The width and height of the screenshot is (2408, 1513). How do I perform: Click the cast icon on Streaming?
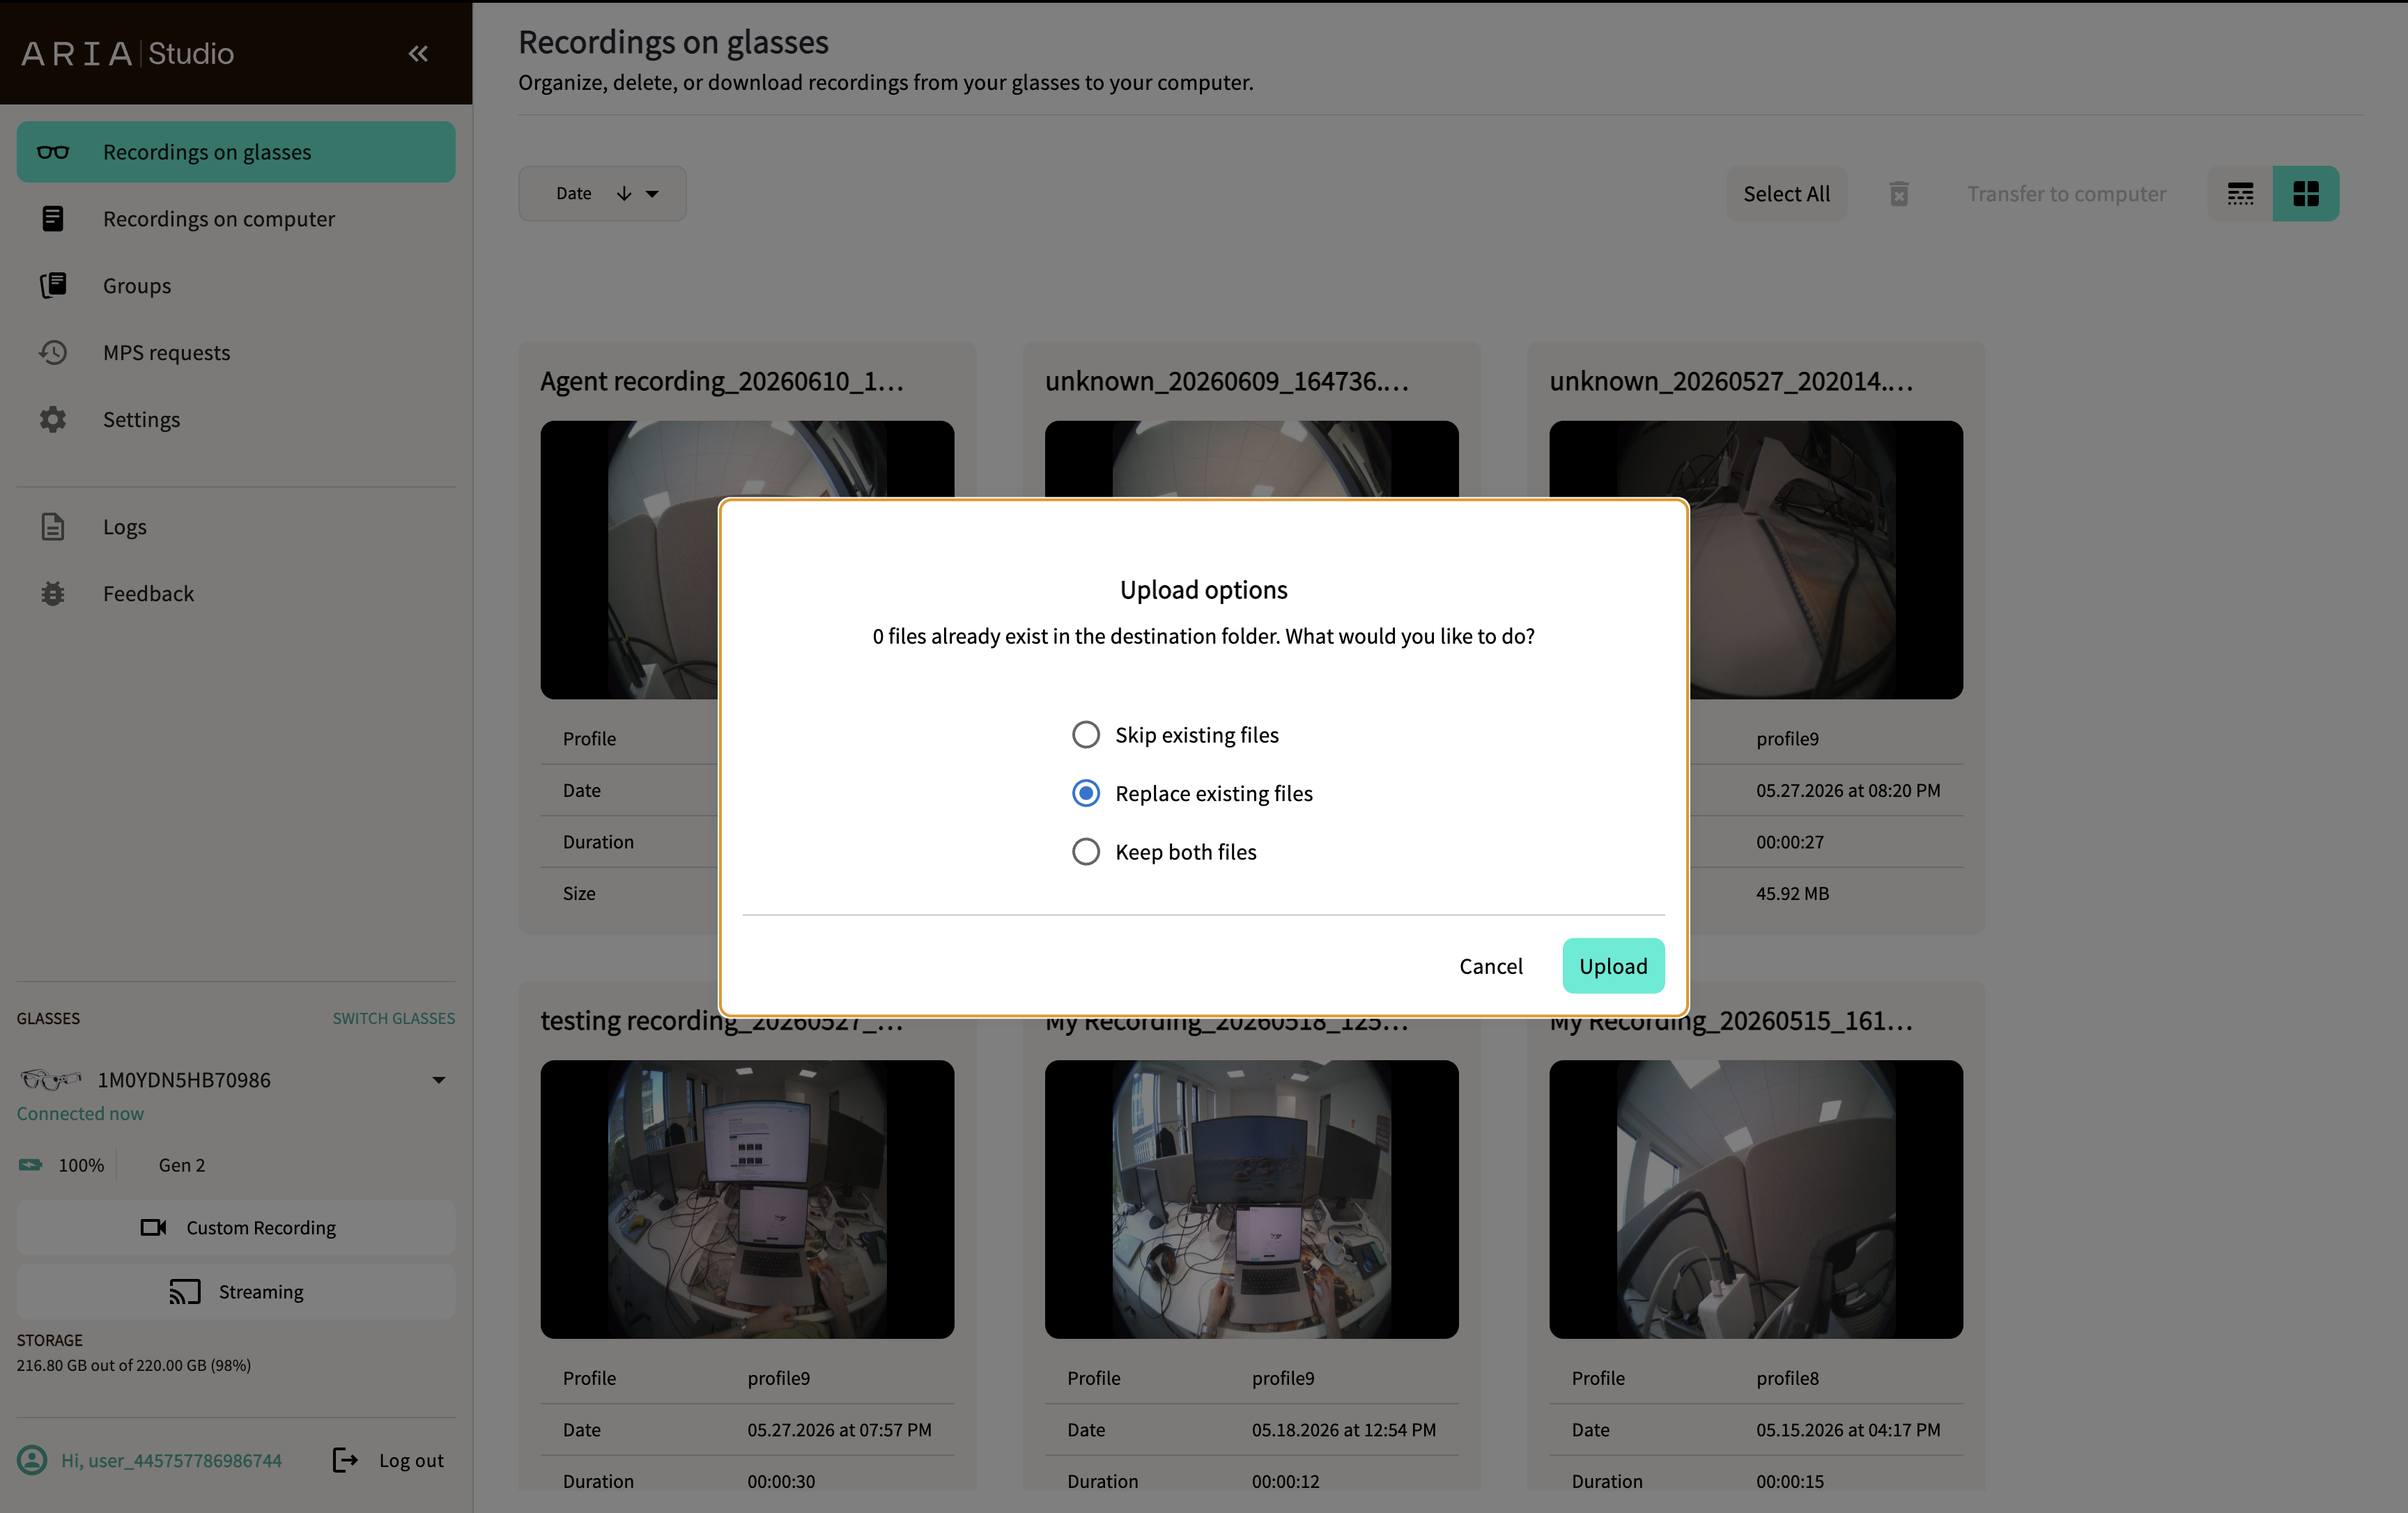[x=185, y=1291]
